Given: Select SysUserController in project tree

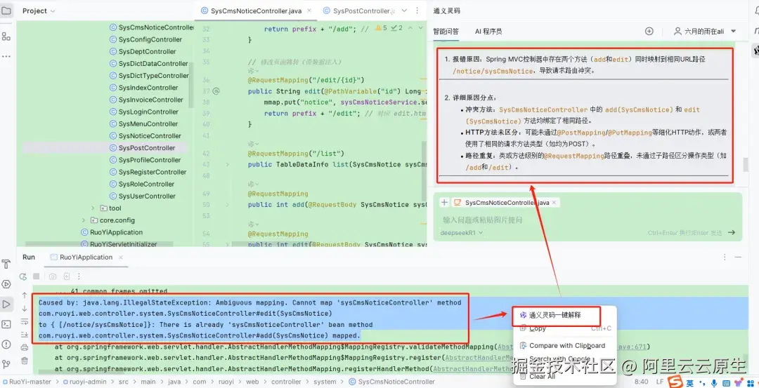Looking at the screenshot, I should click(147, 196).
